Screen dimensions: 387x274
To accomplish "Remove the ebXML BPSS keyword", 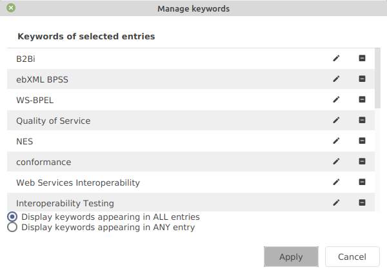I will coord(362,79).
